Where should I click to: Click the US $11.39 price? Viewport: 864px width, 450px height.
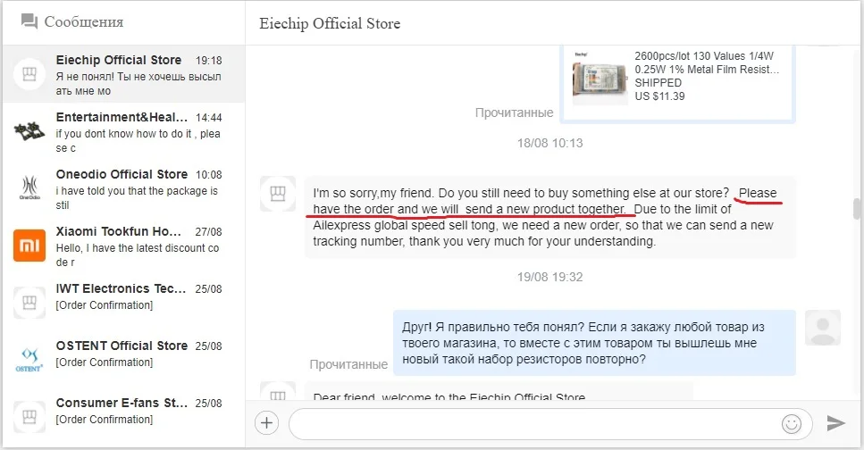tap(659, 96)
